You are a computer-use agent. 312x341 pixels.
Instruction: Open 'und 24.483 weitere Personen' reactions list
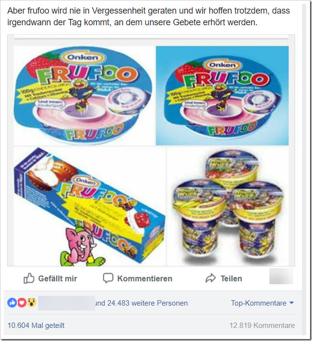point(141,303)
